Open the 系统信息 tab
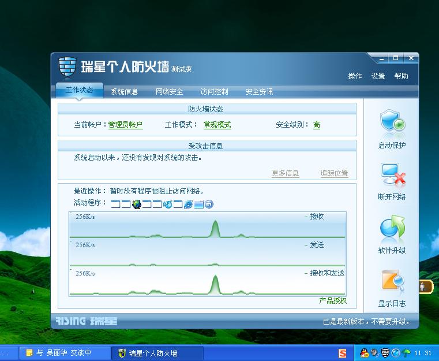 click(124, 92)
